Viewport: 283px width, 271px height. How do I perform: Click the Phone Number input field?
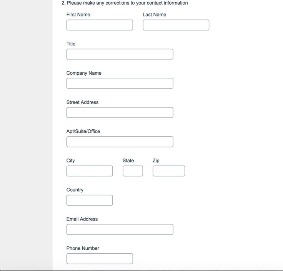coord(100,259)
